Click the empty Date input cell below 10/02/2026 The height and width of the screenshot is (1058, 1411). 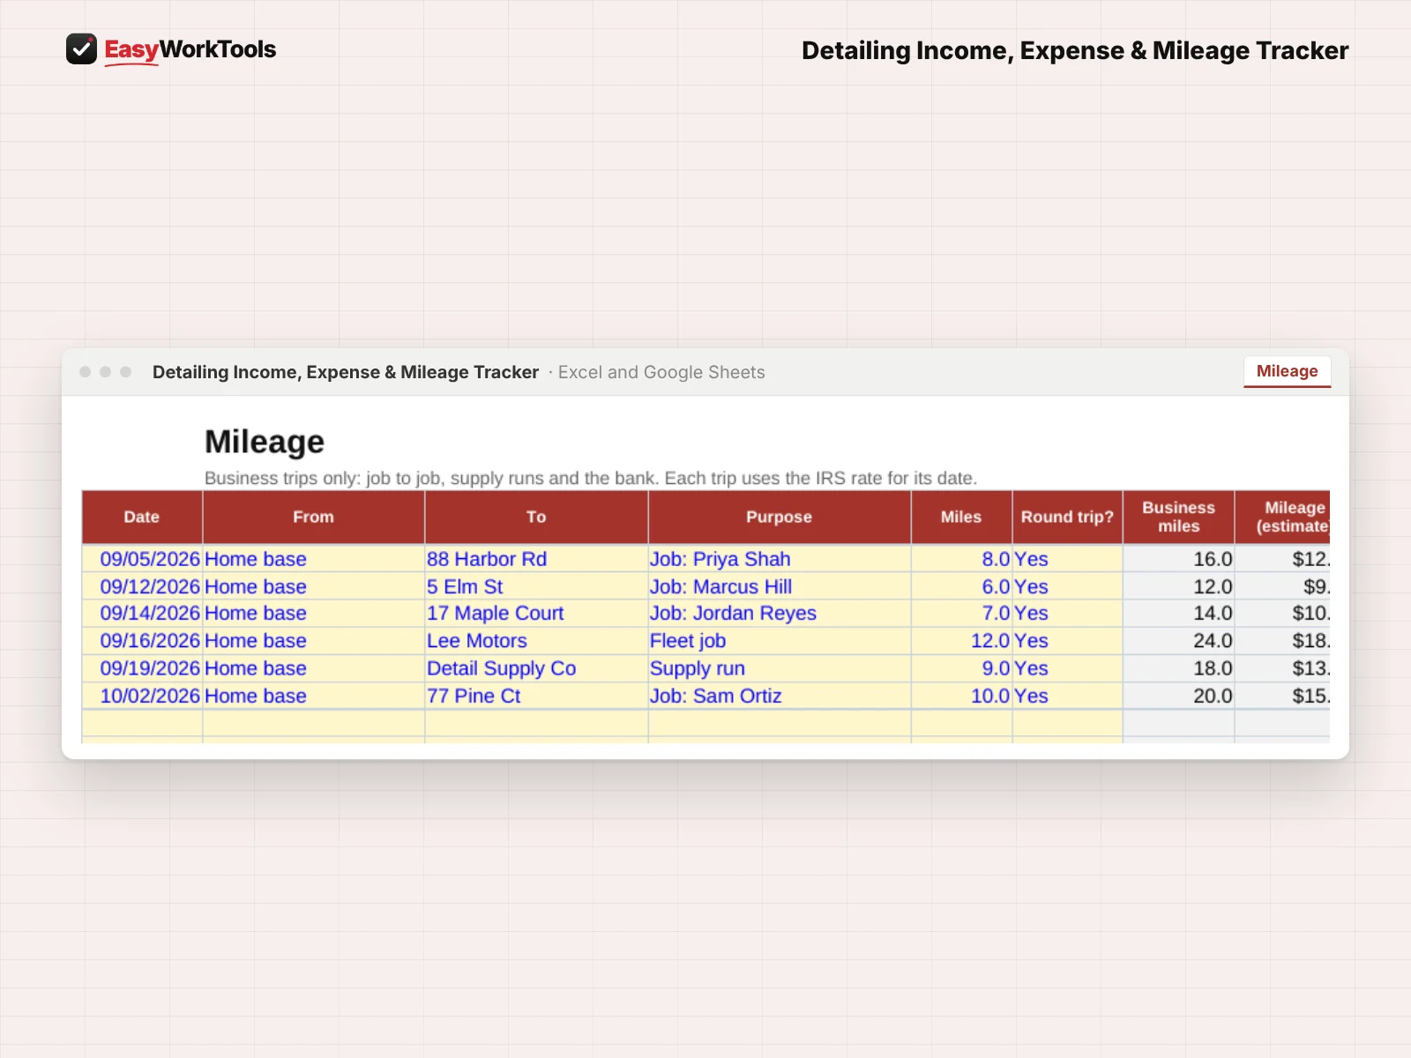(x=142, y=723)
